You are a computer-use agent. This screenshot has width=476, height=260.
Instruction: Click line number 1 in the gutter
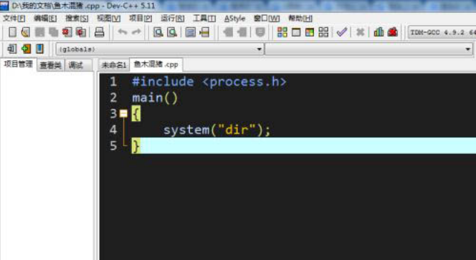(113, 82)
